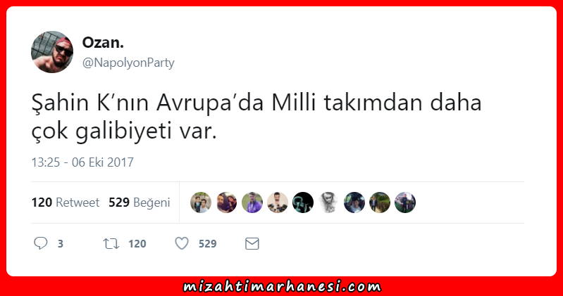Open Ozan's profile picture
The image size is (563, 296).
(52, 52)
